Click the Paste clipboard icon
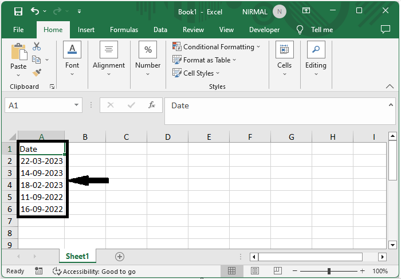401x279 pixels. tap(19, 52)
